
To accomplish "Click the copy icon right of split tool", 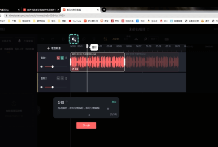I will pos(84,39).
